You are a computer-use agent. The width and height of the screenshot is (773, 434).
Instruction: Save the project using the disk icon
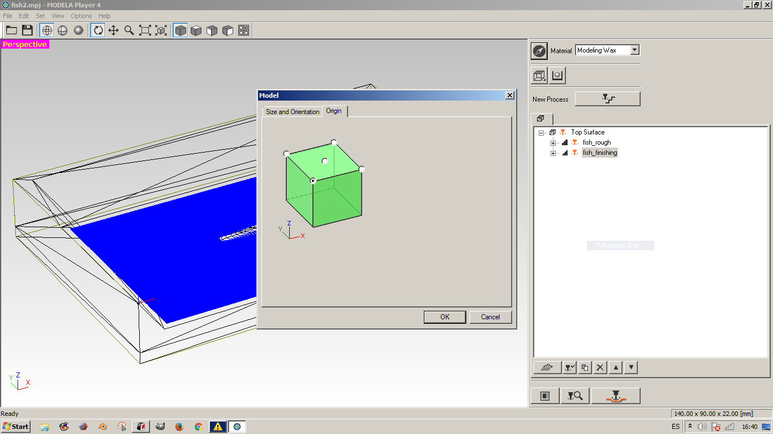point(27,30)
